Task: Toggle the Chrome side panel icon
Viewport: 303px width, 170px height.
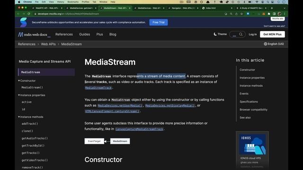Action: (274, 14)
